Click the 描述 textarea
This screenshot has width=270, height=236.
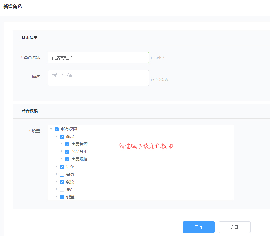98,78
